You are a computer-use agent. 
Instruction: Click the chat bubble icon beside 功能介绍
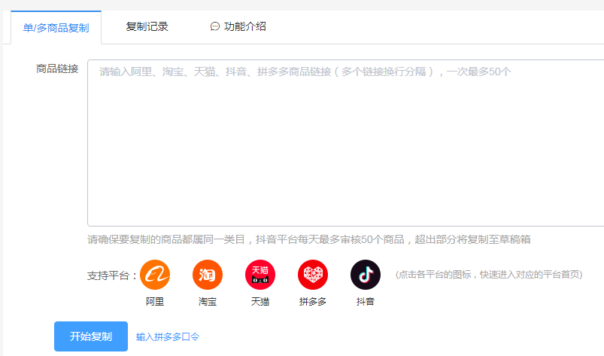click(215, 26)
